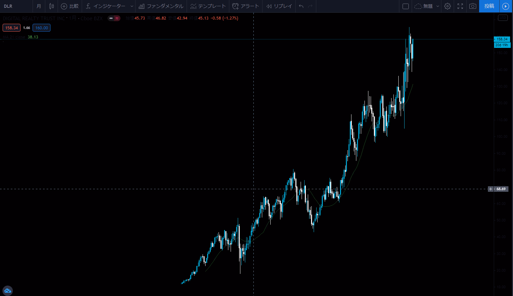This screenshot has height=296, width=513.
Task: Open chart settings gear icon
Action: 448,6
